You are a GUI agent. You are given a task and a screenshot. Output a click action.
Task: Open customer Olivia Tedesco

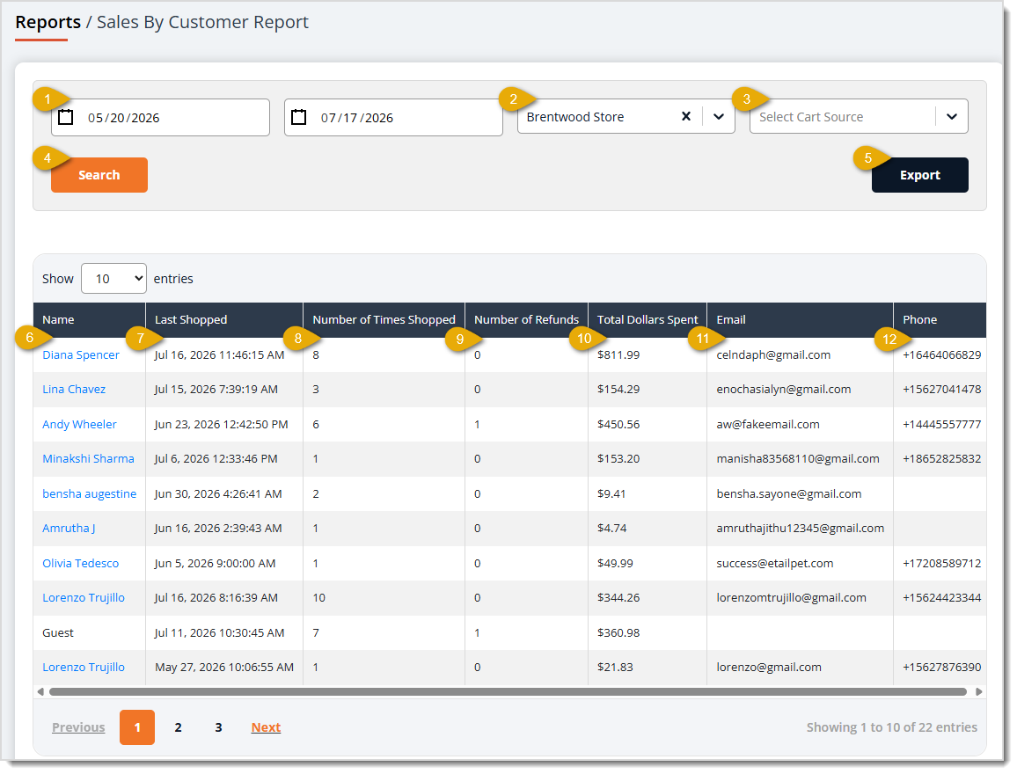(x=80, y=563)
